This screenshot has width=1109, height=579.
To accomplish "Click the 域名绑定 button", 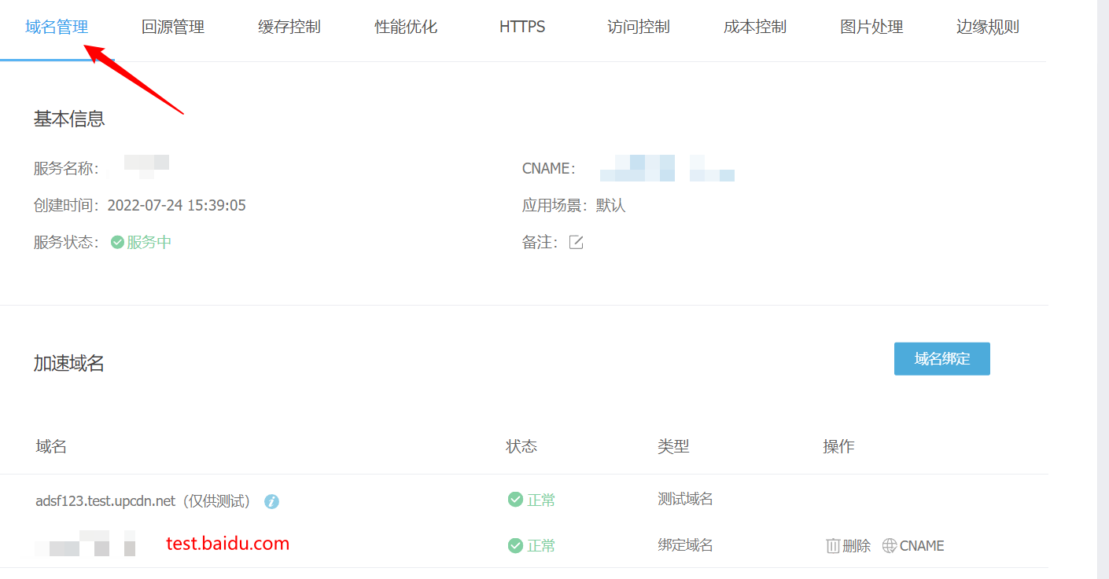I will pos(942,359).
